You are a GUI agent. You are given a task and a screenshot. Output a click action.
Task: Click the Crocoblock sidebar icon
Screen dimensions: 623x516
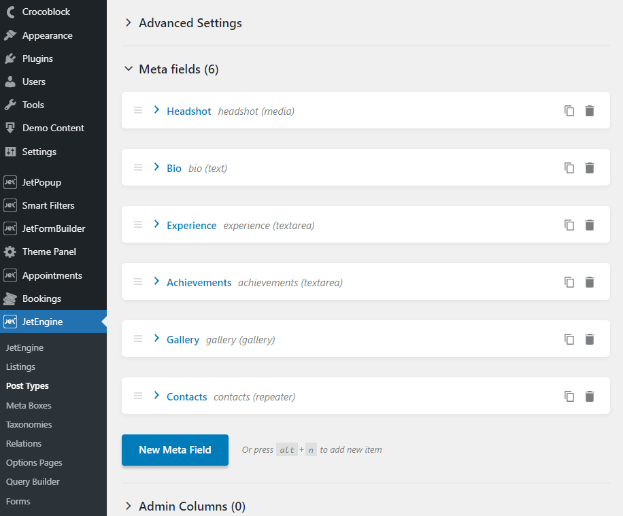(10, 12)
